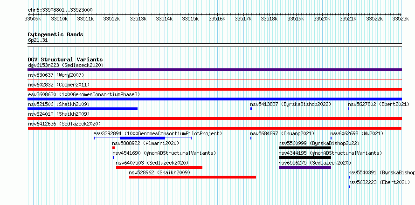Open the nsv830637 (Wong2007) variant label
The width and height of the screenshot is (415, 205).
(x=56, y=75)
